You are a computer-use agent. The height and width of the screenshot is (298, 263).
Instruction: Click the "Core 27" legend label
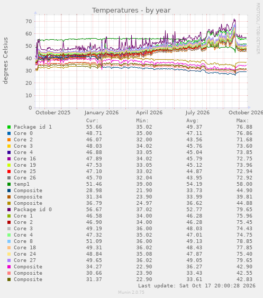click(x=25, y=260)
